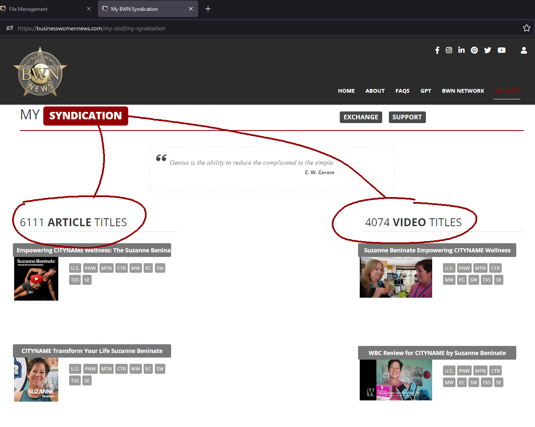This screenshot has height=427, width=535.
Task: Play the Suzanne Beninate fitness article thumbnail
Action: 36,279
